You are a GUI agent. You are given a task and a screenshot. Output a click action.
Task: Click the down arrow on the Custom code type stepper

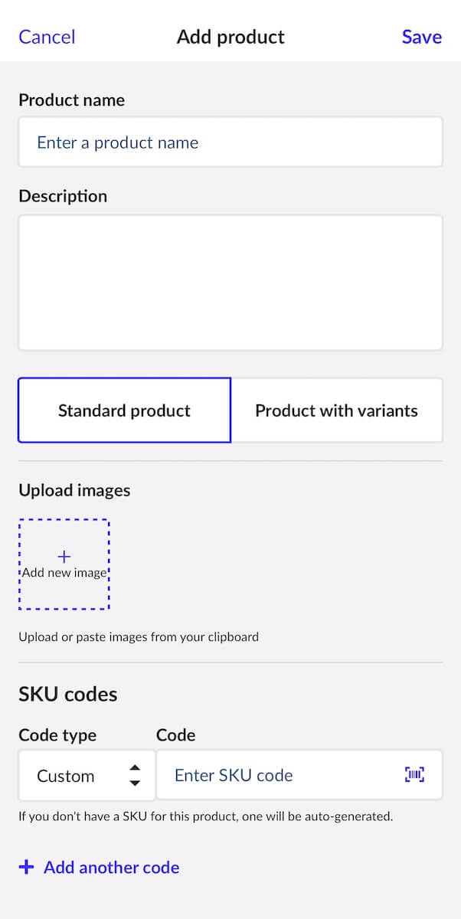click(x=135, y=782)
